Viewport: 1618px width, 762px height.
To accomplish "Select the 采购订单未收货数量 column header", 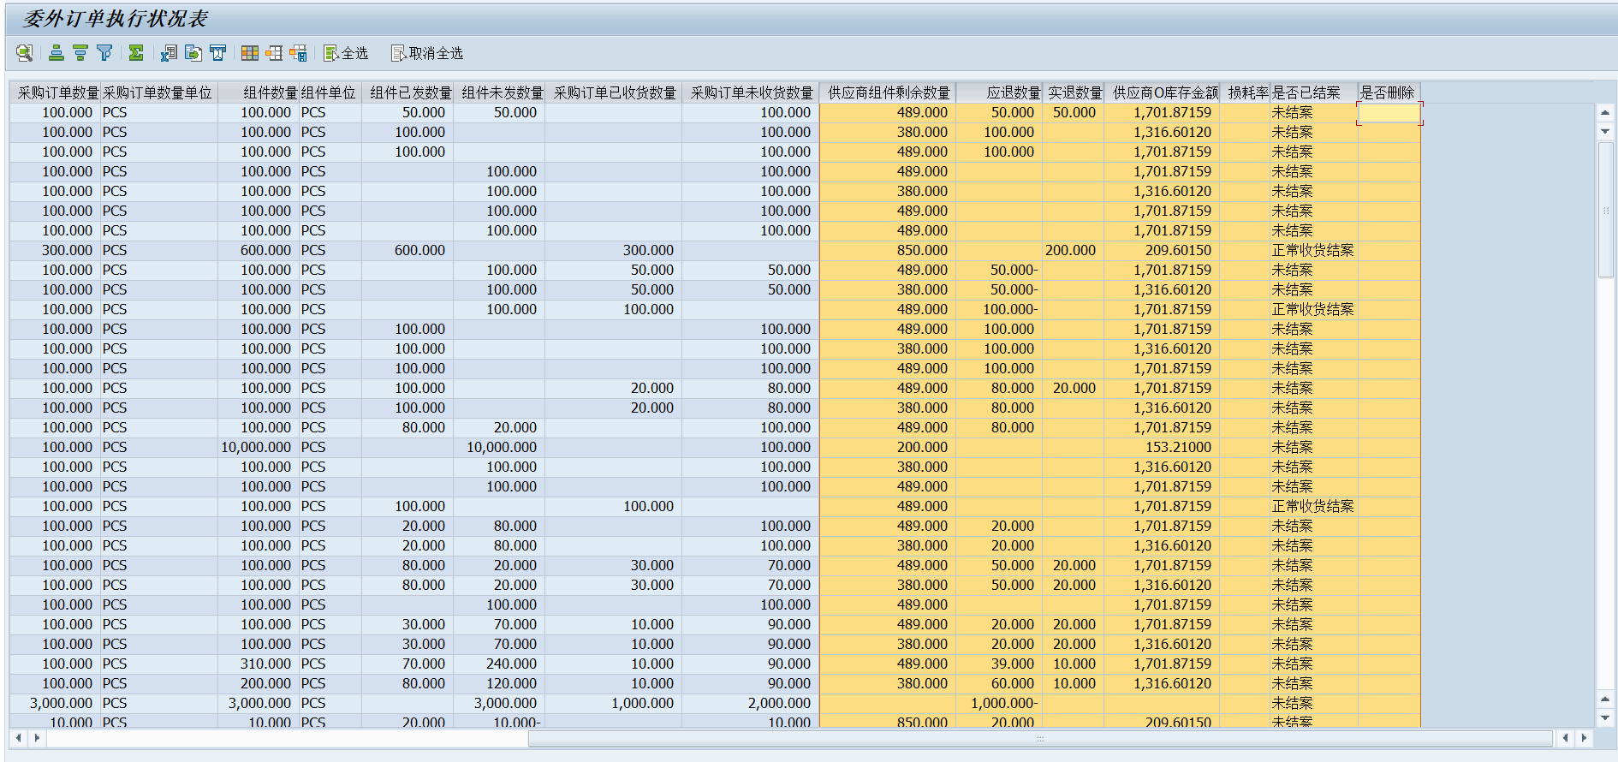I will 751,92.
